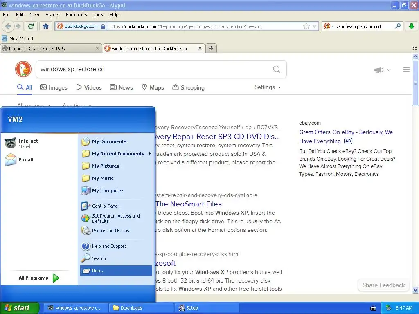Expand My Recent Documents submenu
Viewport: 419px width, 314px height.
point(116,154)
